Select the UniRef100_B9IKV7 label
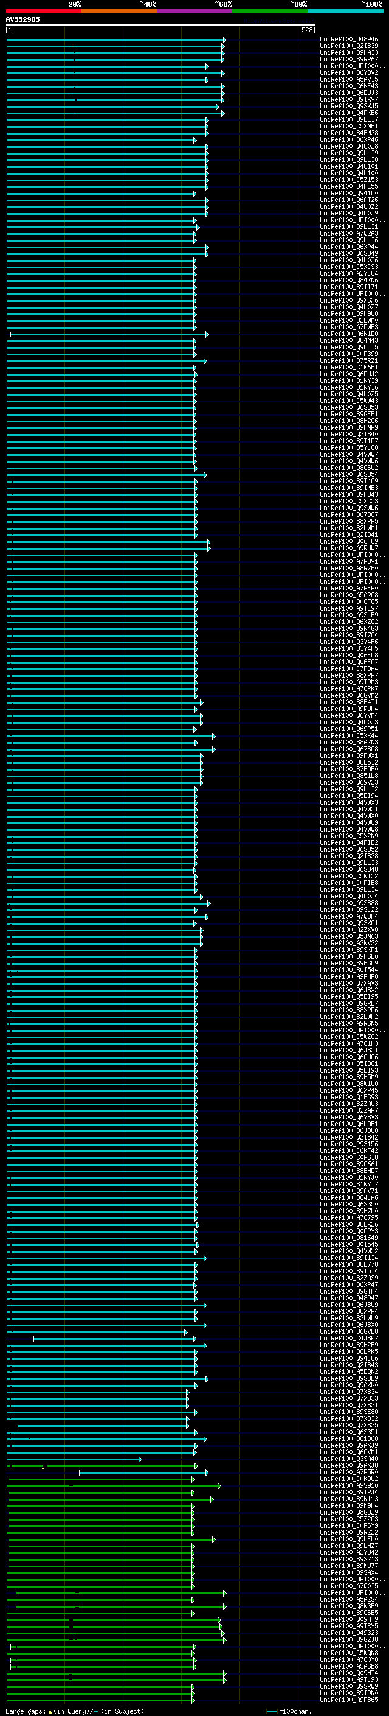The width and height of the screenshot is (389, 1716). click(349, 99)
